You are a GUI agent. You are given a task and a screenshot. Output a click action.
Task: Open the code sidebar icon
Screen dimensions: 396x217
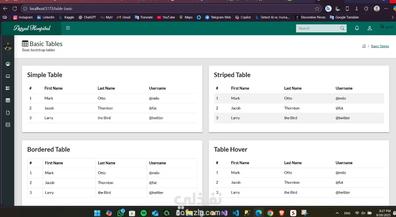8,125
